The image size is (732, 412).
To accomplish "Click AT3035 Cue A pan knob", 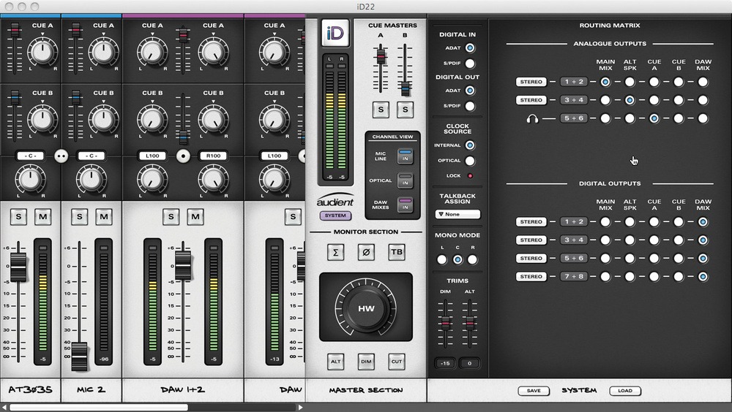I will (42, 51).
